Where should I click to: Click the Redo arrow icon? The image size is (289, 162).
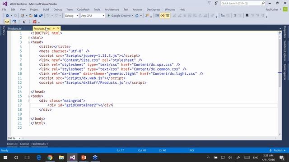point(56,16)
